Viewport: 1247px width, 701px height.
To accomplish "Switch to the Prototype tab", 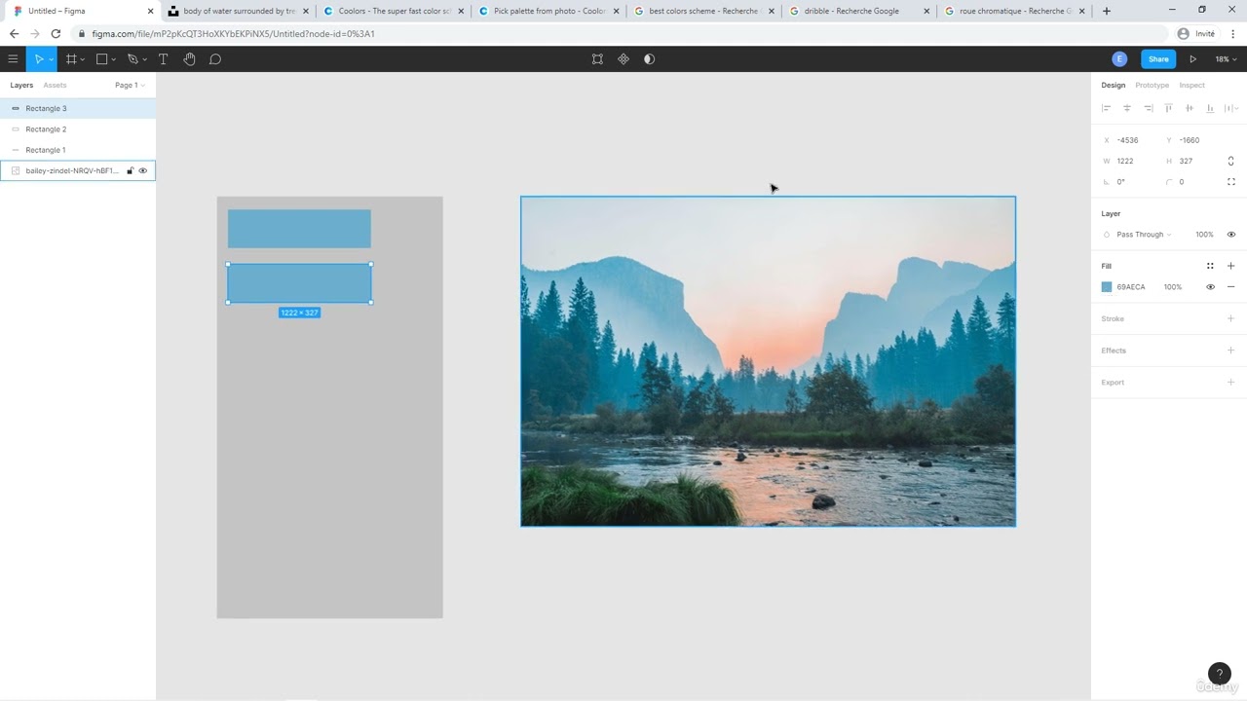I will point(1152,86).
